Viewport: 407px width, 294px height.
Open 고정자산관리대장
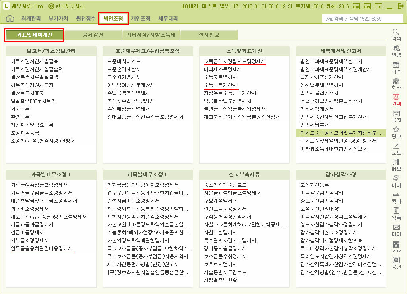point(319,209)
